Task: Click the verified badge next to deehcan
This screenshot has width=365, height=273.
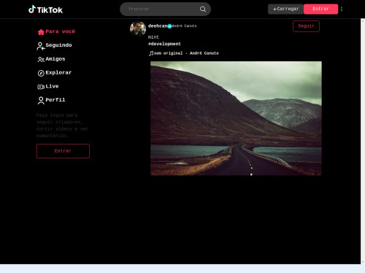Action: 169,26
